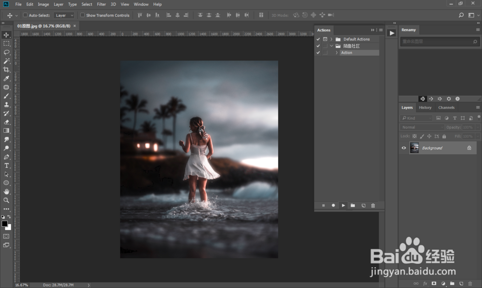Select the Crop tool

[6, 69]
